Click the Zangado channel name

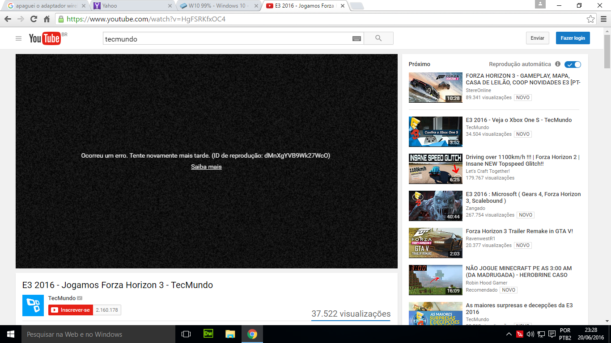point(475,208)
